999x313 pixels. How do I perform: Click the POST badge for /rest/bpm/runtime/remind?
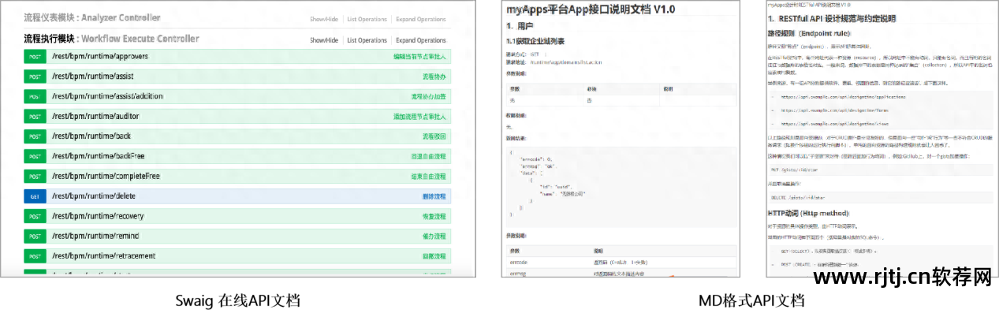tap(35, 236)
